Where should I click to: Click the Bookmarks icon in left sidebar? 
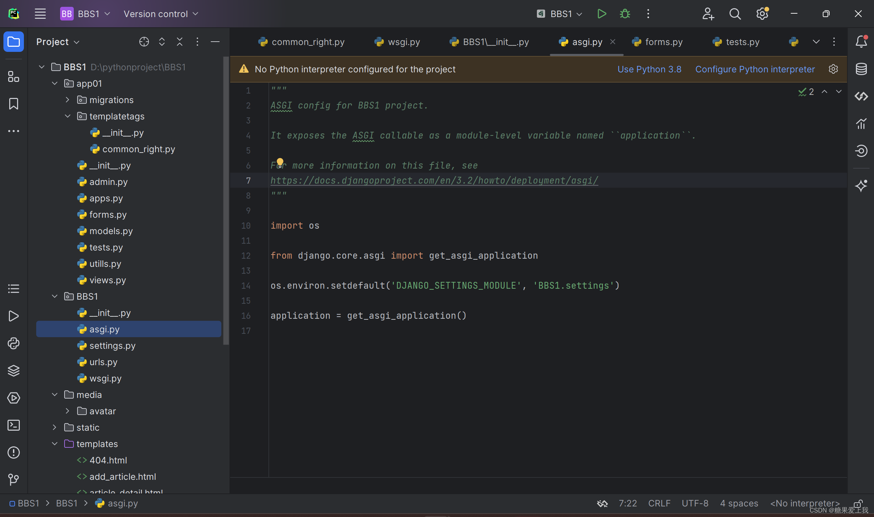pyautogui.click(x=14, y=103)
